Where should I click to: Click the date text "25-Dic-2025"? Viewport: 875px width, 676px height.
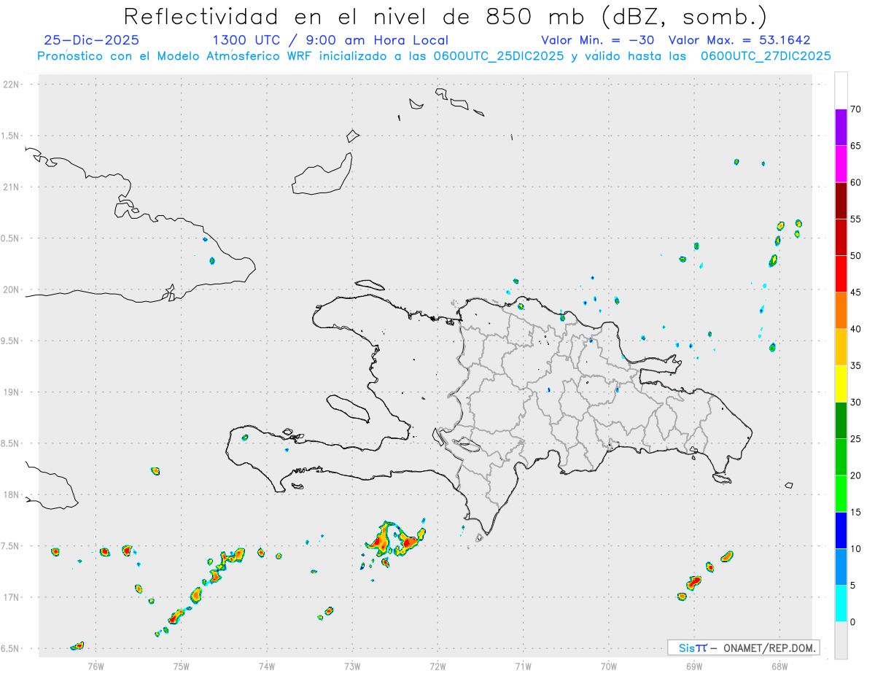91,40
